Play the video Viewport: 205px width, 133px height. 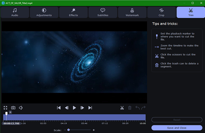(74, 108)
